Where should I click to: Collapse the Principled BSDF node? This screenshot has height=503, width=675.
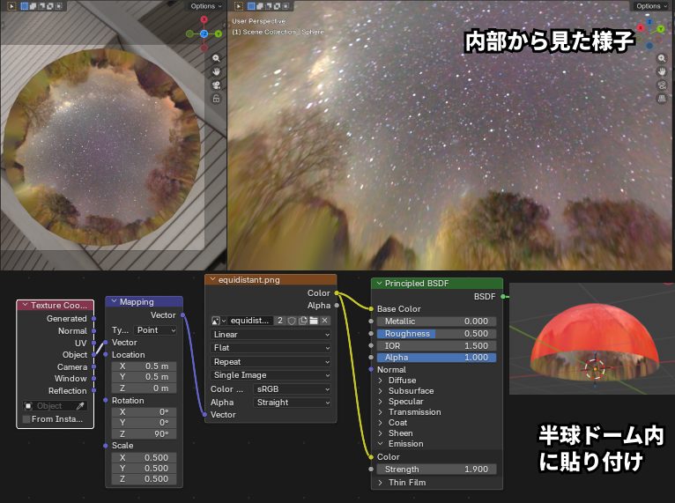click(x=379, y=284)
